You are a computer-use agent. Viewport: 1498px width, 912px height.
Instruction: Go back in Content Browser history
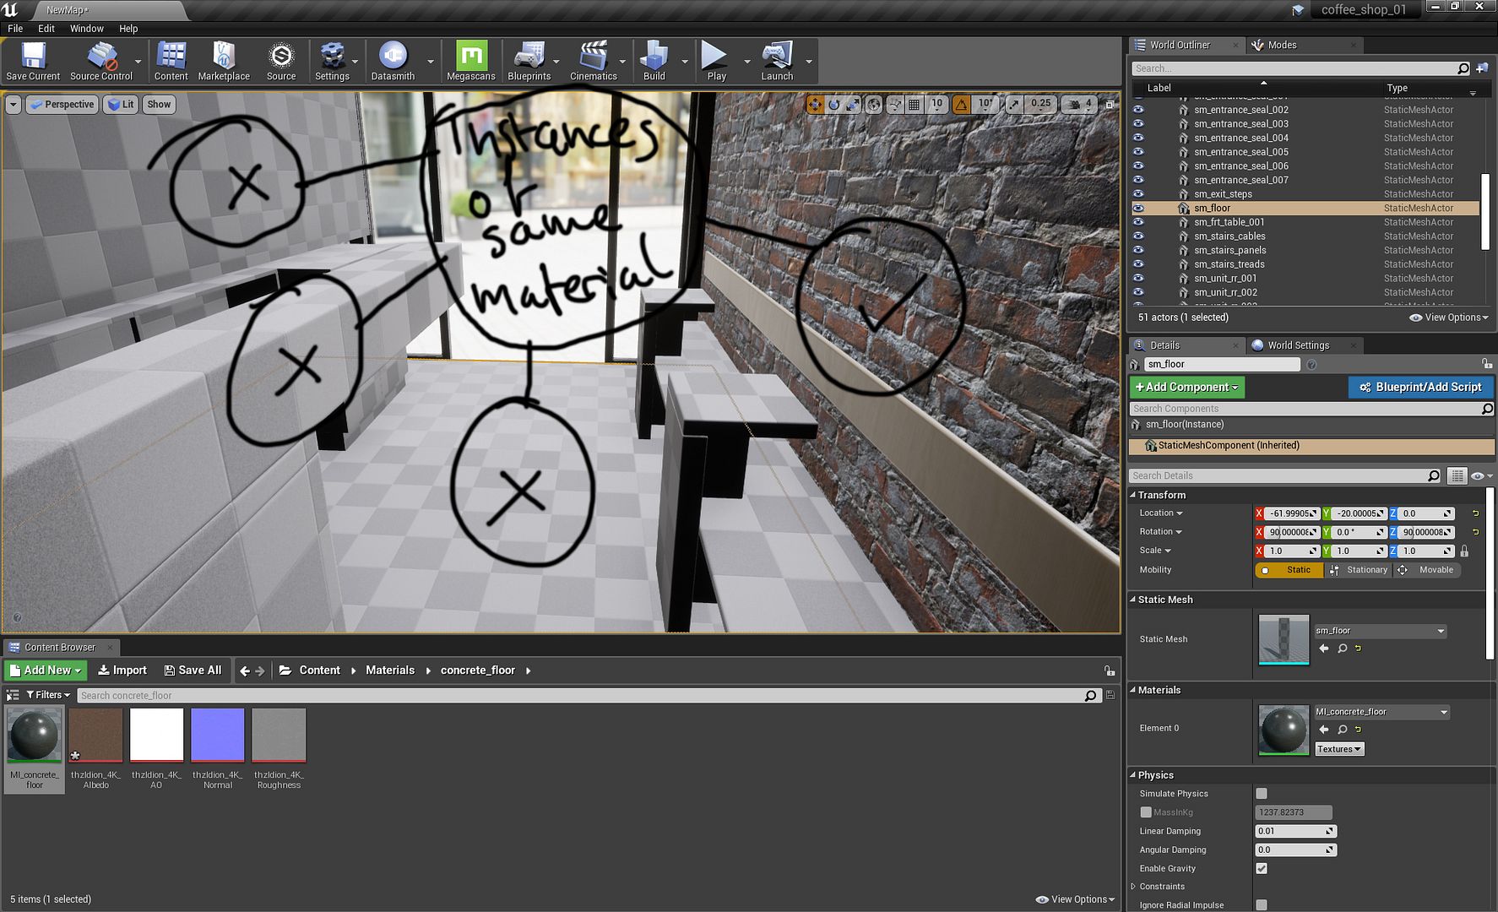(x=245, y=670)
